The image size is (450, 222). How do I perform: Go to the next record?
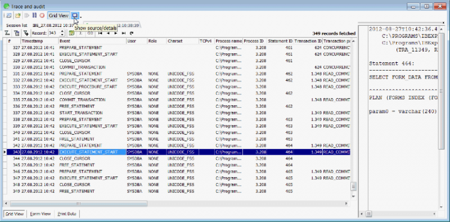[116, 33]
